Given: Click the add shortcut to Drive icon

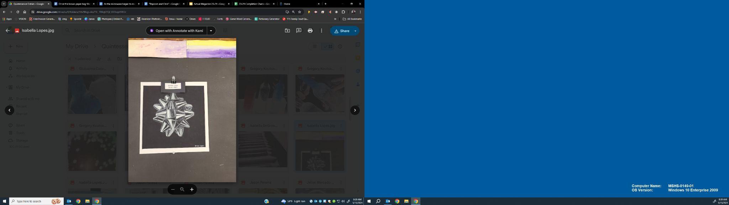Looking at the screenshot, I should (287, 31).
